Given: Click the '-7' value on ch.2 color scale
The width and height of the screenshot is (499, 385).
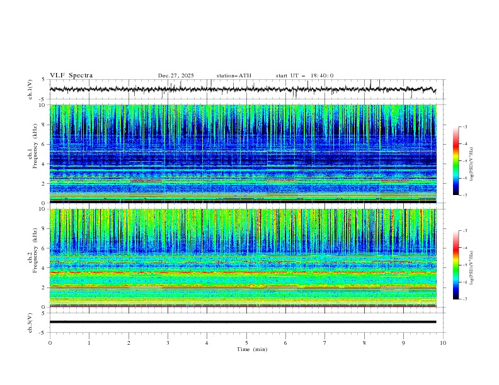Looking at the screenshot, I should coord(464,299).
